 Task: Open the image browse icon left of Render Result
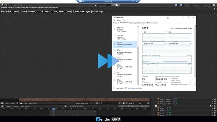(x=96, y=5)
